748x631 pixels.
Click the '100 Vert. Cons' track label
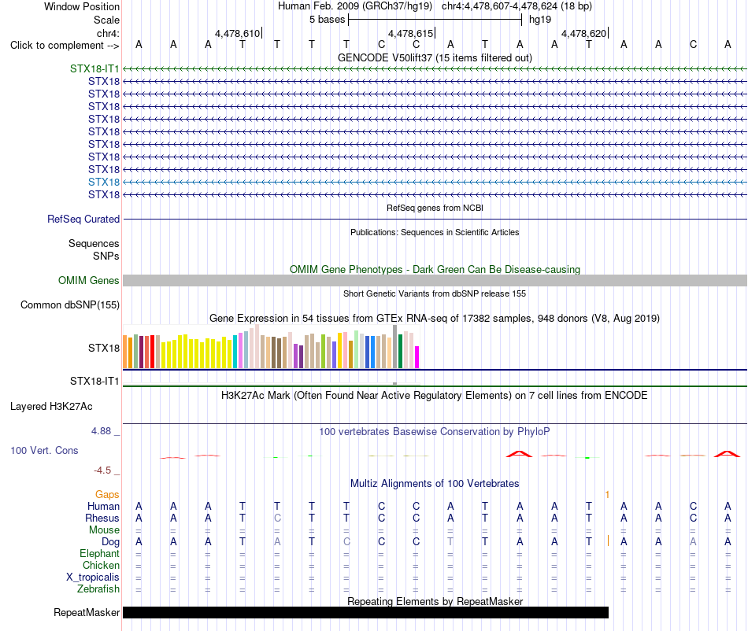tap(44, 450)
